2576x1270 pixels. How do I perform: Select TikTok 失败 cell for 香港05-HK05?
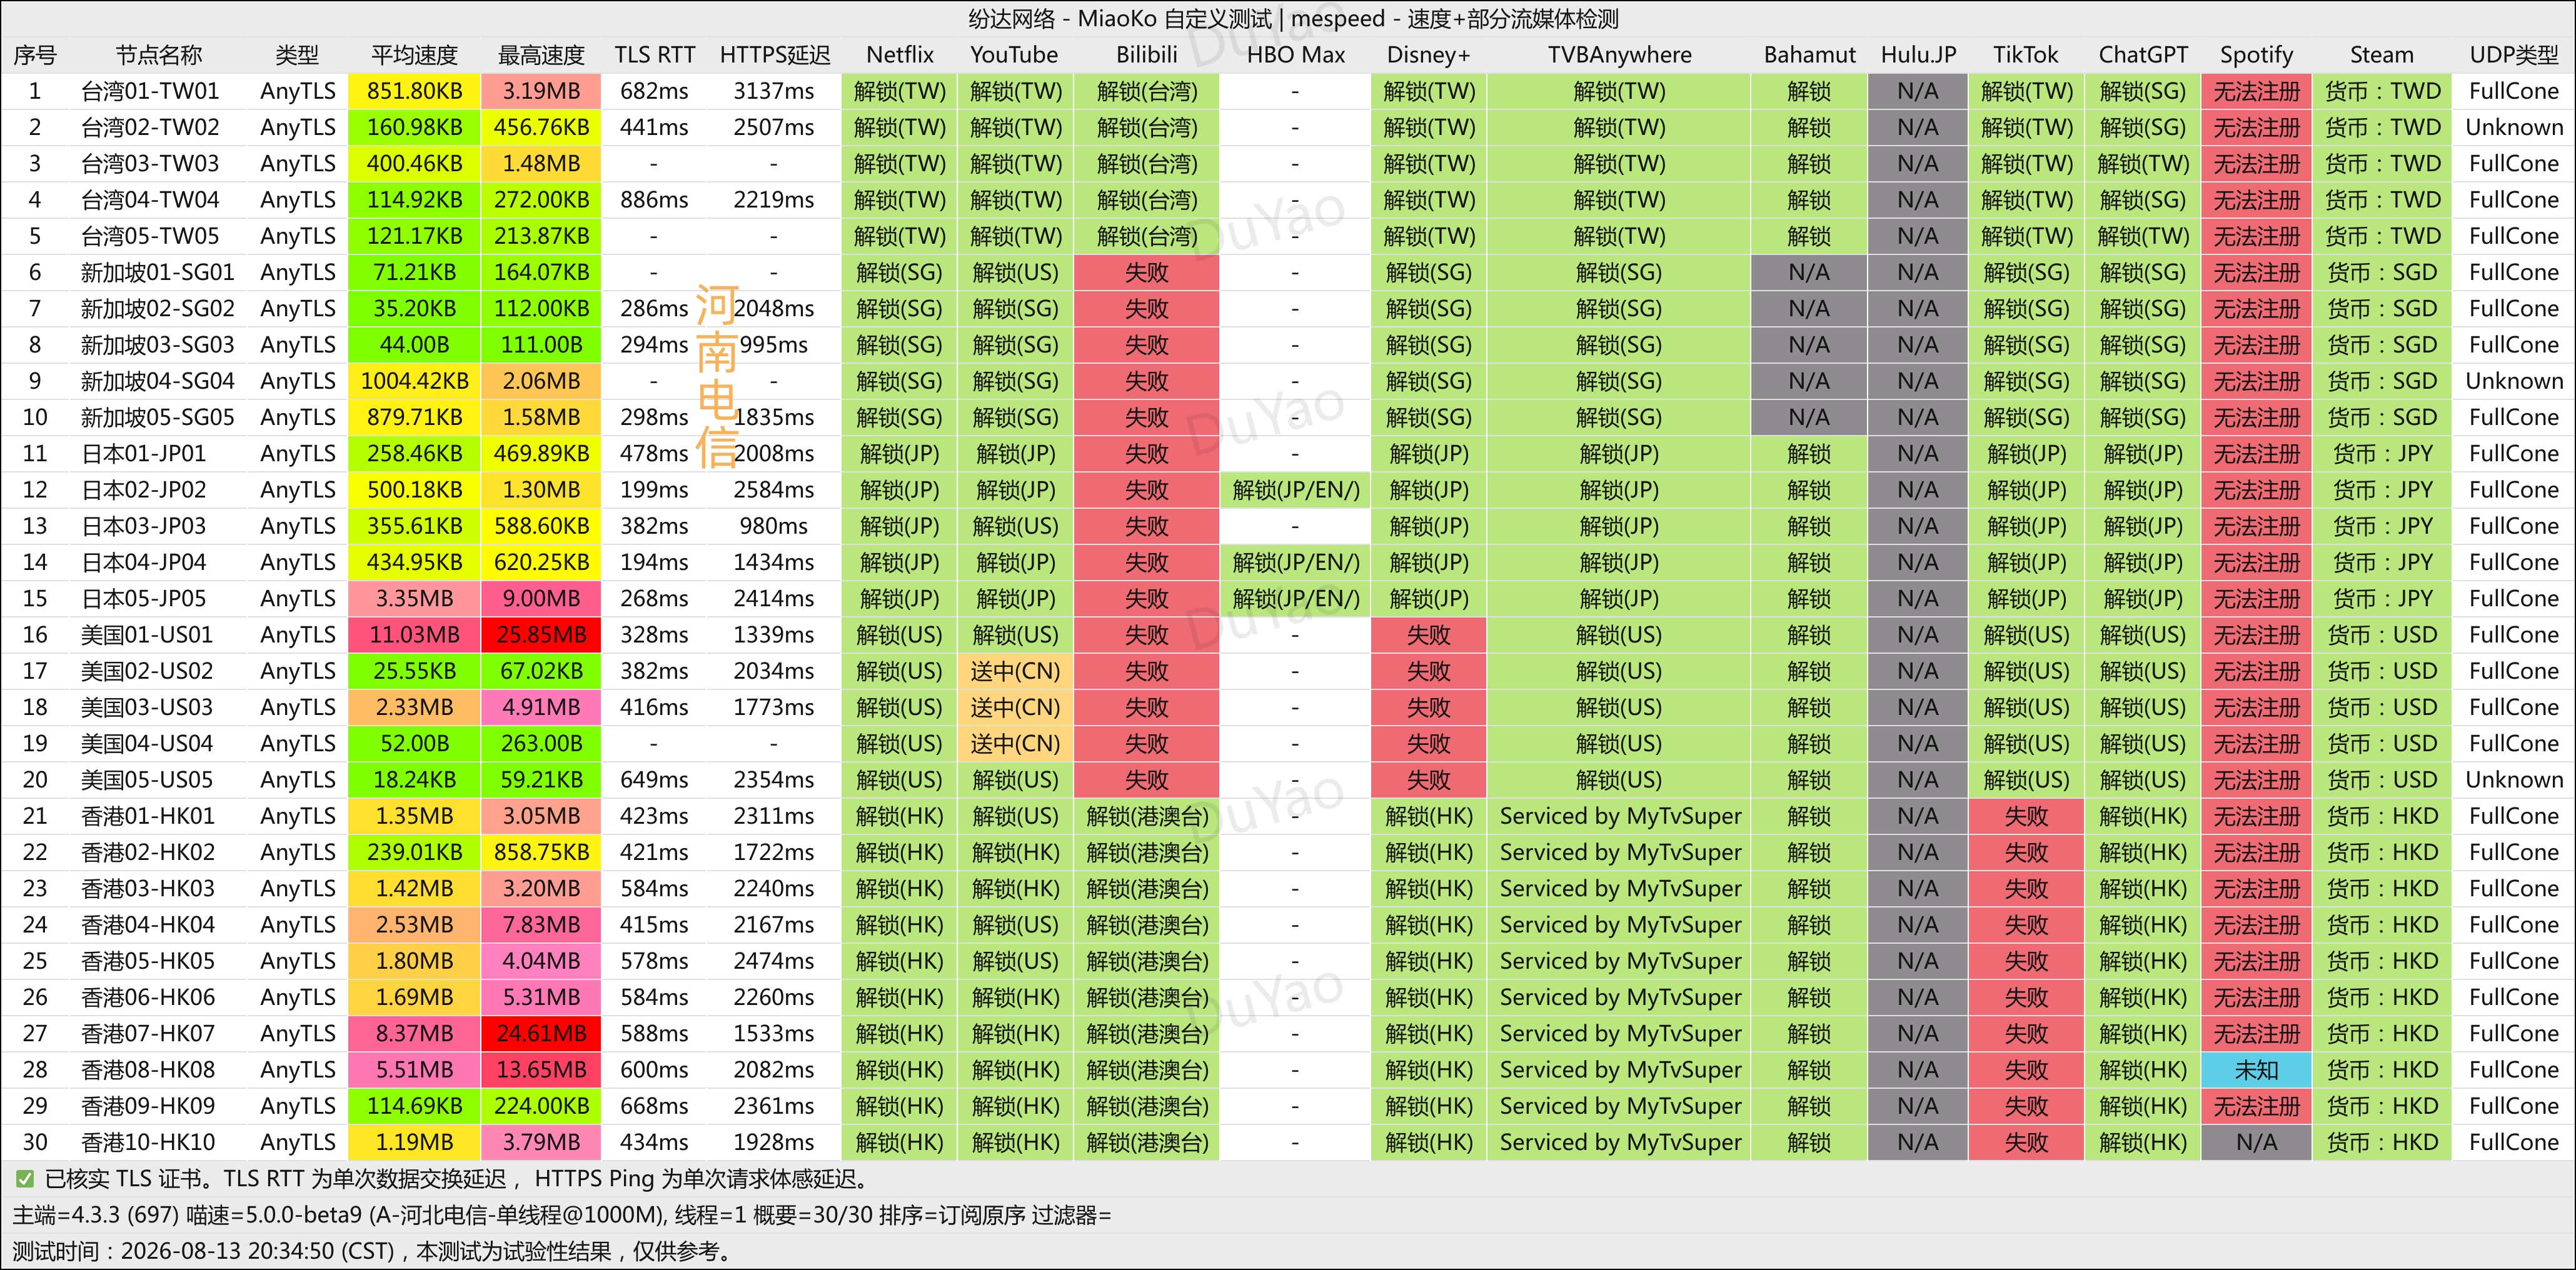point(2026,961)
